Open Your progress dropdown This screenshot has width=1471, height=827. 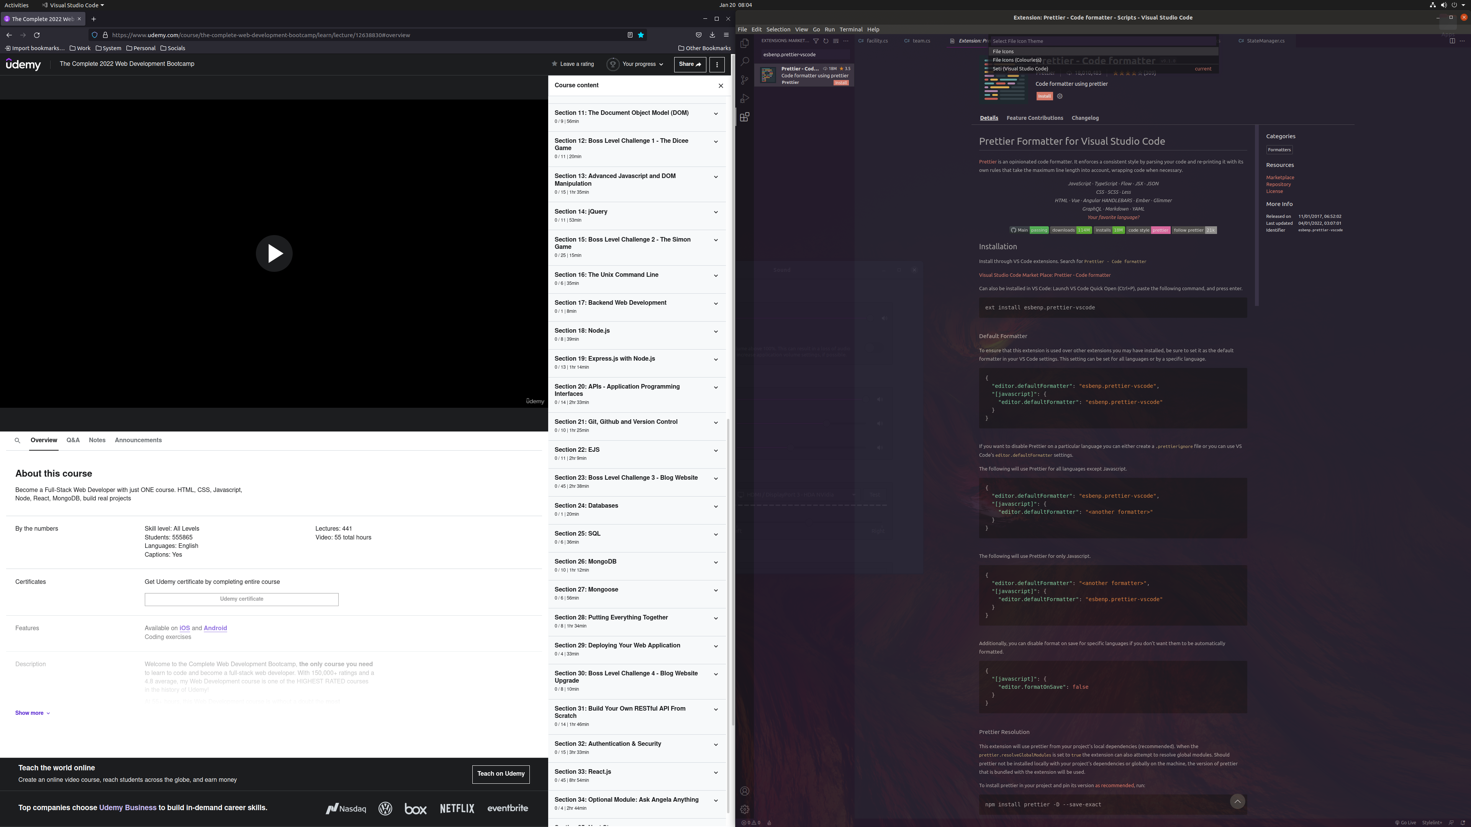[x=635, y=64]
